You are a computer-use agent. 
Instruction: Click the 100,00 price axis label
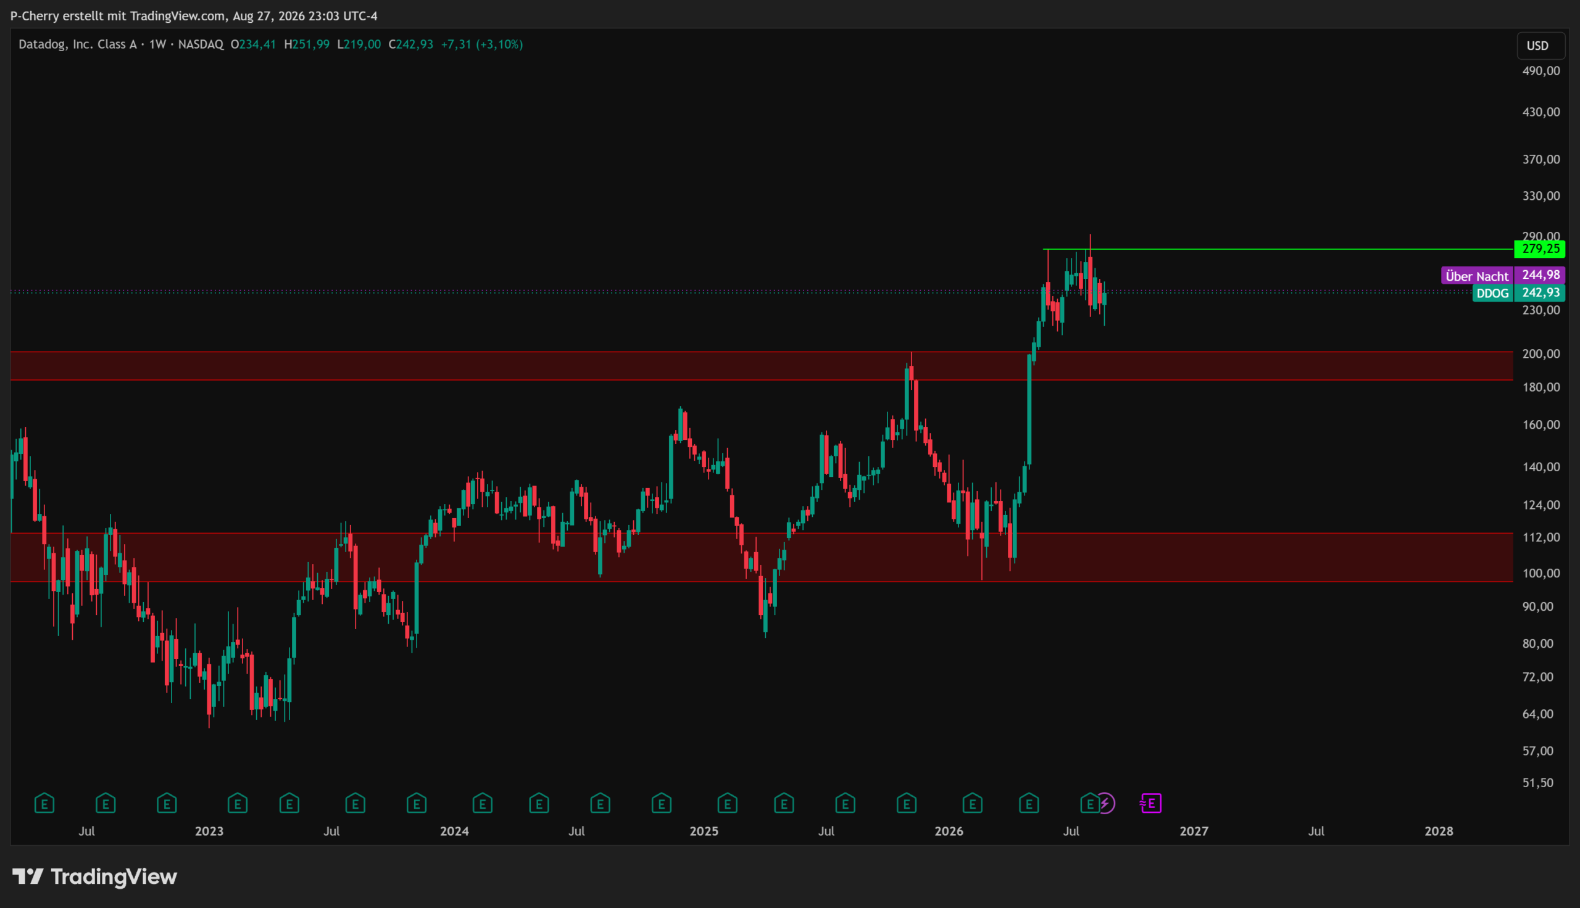click(1540, 573)
